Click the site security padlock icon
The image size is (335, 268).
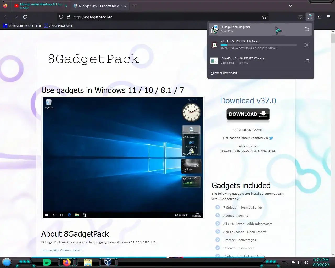[x=69, y=17]
